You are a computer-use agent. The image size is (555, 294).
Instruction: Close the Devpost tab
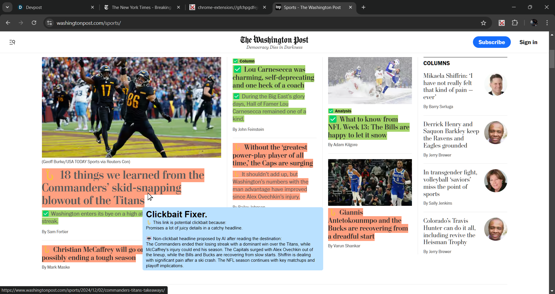pos(92,7)
